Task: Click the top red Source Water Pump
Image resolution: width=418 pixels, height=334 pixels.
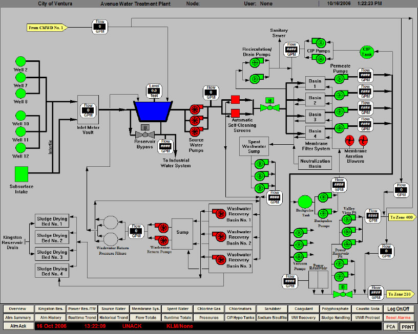Action: pos(196,109)
